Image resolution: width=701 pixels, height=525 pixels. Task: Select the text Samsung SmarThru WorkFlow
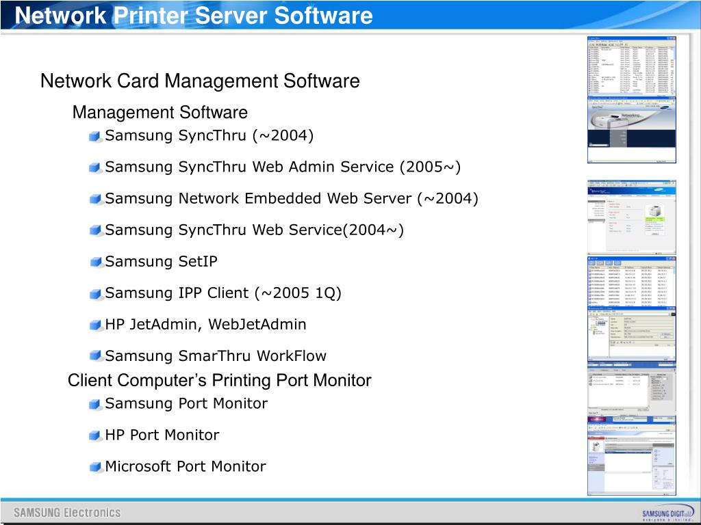(216, 355)
